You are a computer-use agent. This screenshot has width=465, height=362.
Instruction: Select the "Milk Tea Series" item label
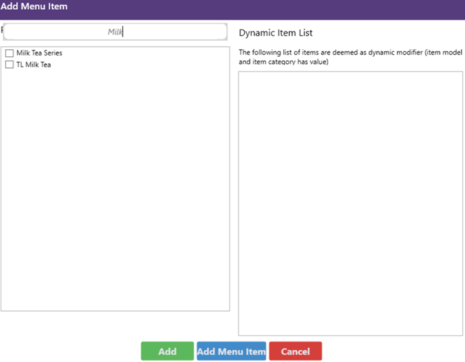click(39, 53)
